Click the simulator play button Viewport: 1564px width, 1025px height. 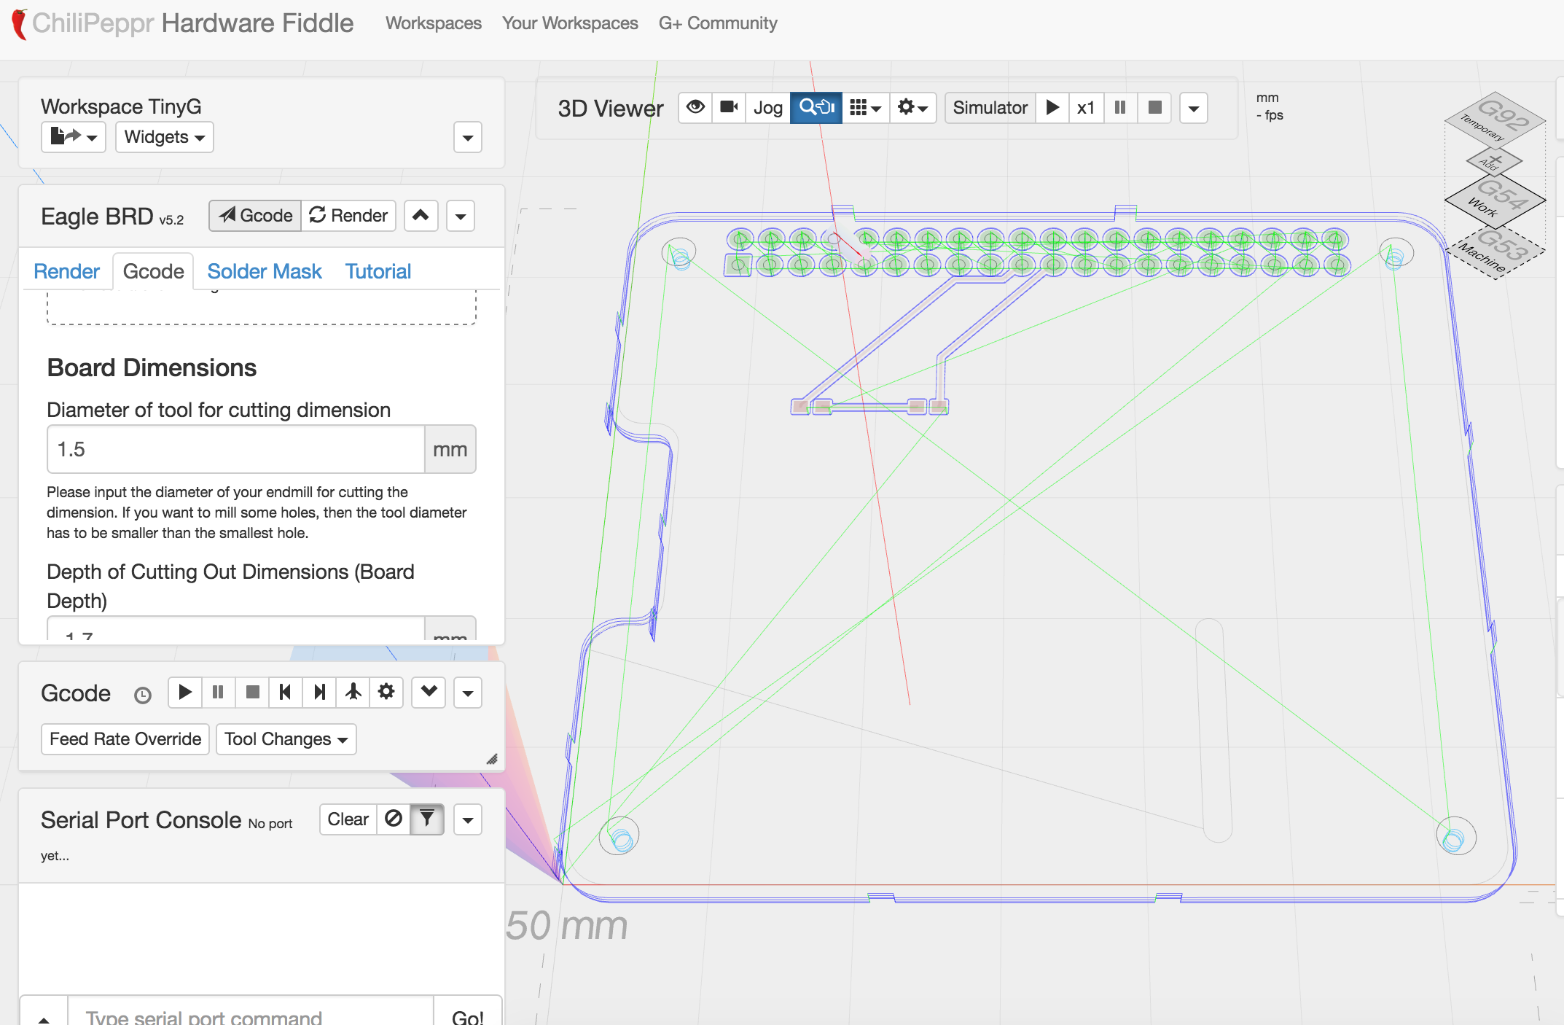1052,108
